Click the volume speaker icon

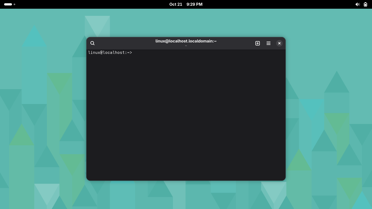click(358, 4)
